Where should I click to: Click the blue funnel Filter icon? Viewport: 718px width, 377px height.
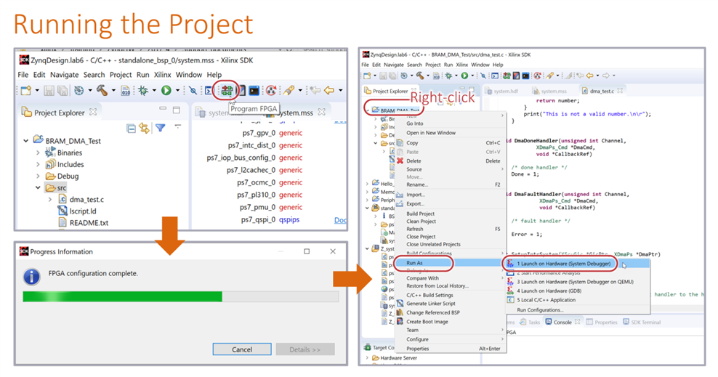tap(161, 128)
